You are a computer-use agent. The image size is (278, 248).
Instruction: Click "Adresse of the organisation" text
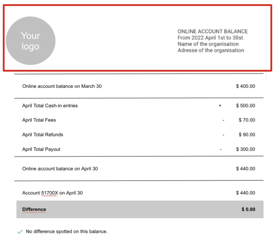click(211, 50)
